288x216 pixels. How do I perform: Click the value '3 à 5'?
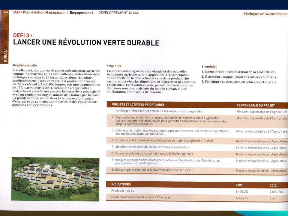(273, 198)
